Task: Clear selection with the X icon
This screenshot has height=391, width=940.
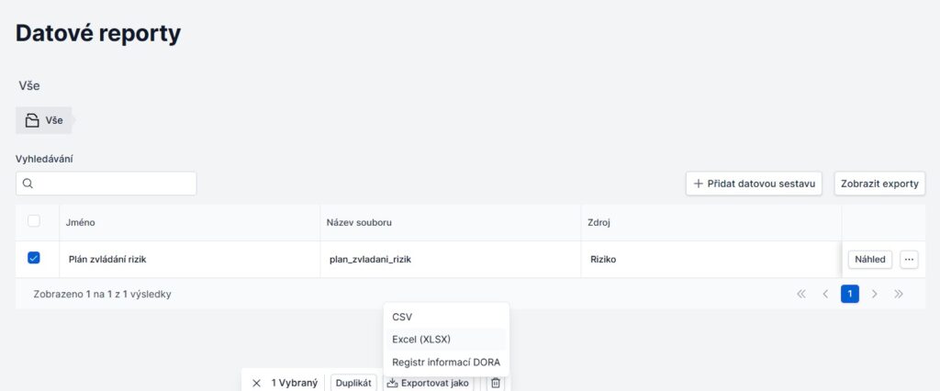Action: pos(256,383)
